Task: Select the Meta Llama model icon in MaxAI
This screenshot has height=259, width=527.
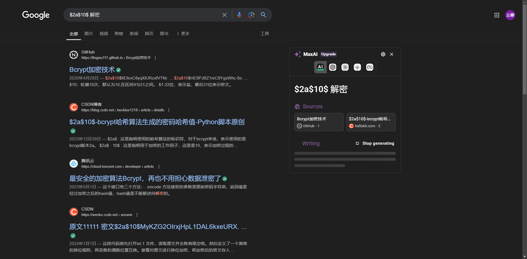Action: (x=370, y=67)
